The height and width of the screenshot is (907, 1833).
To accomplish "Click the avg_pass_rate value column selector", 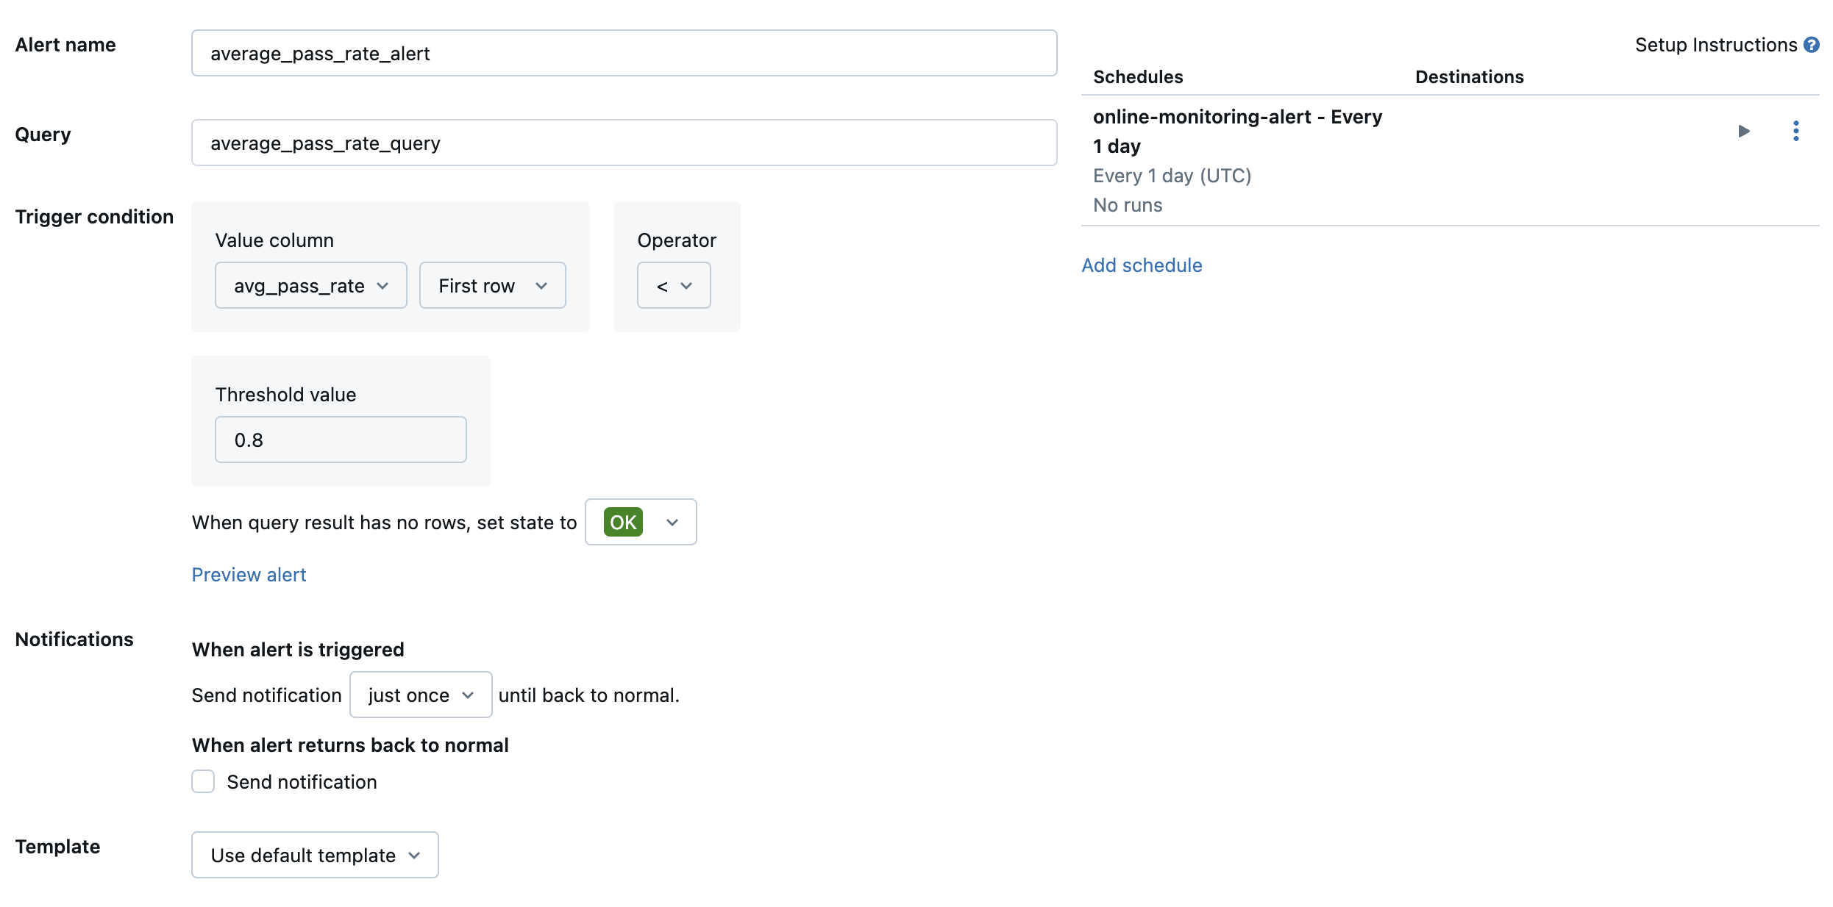I will pos(310,284).
